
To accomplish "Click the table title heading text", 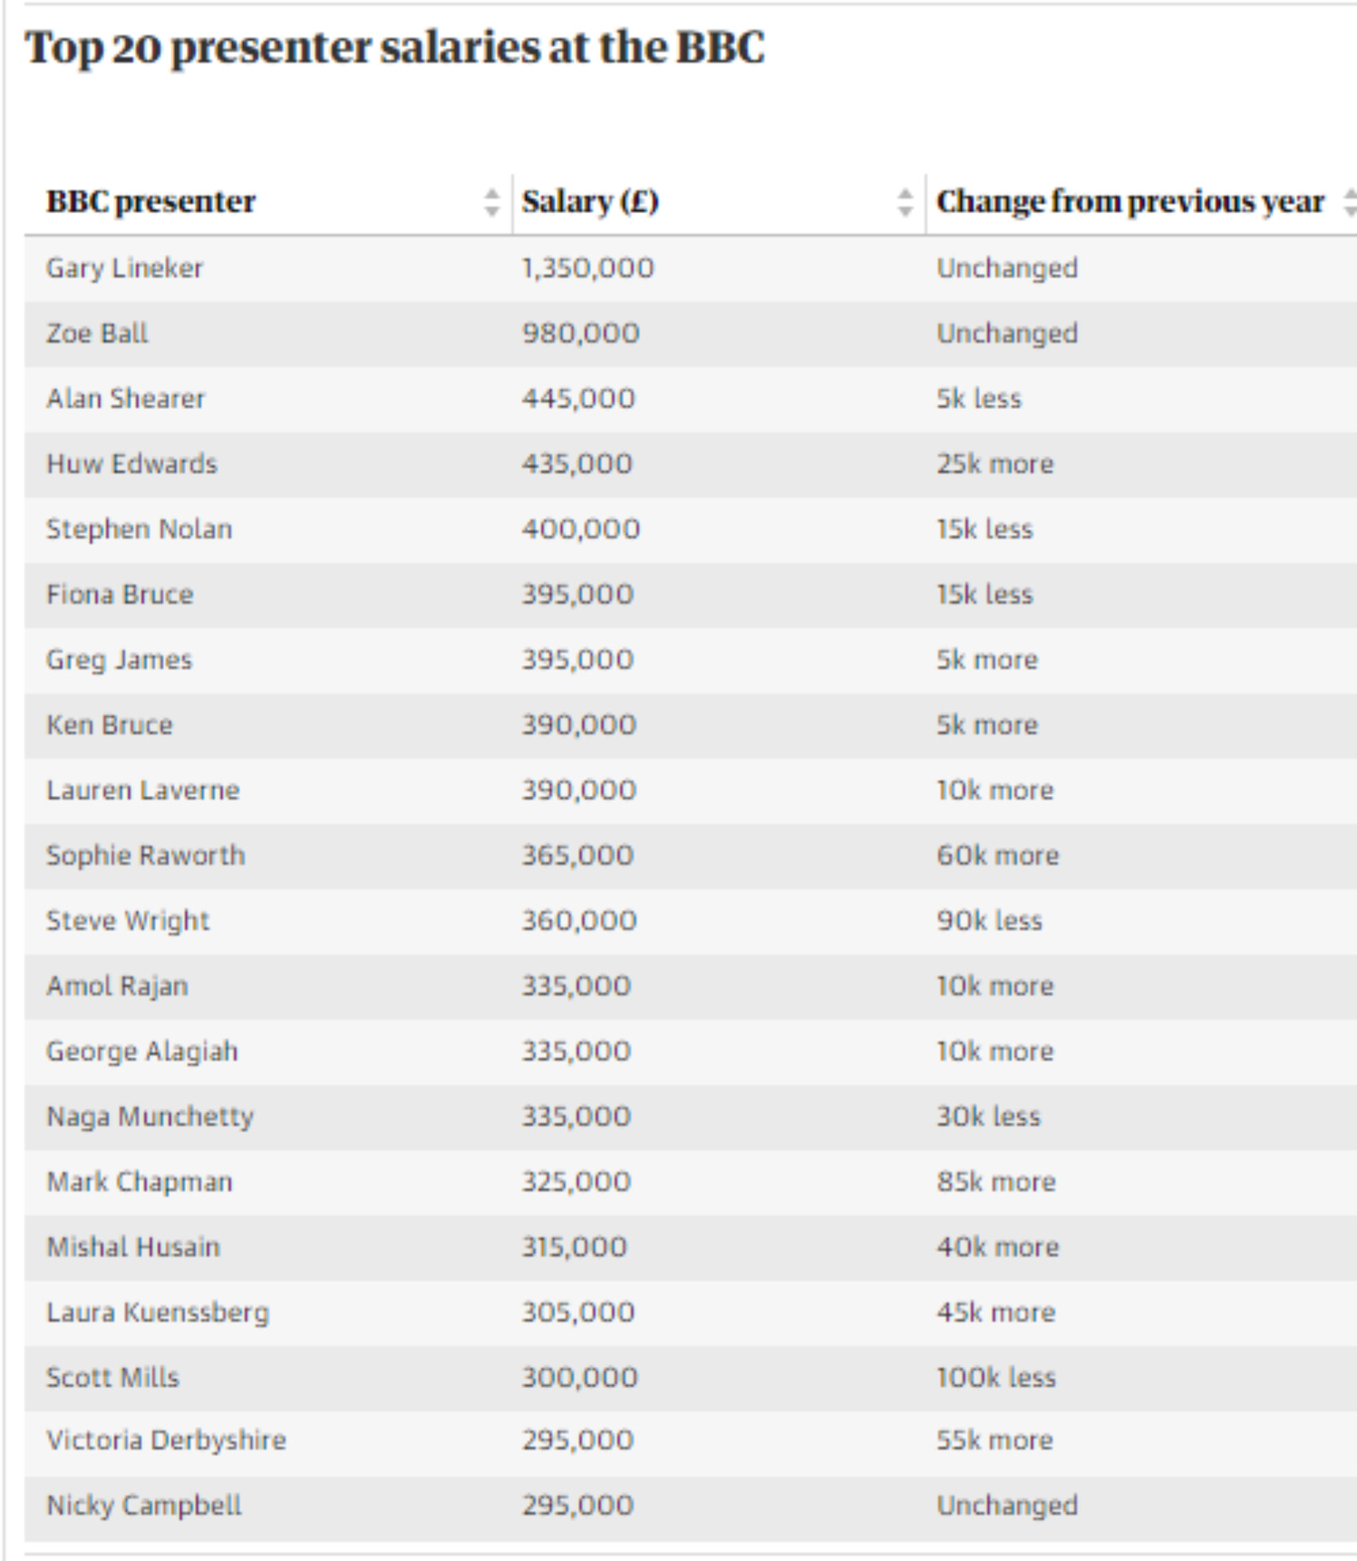I will pyautogui.click(x=395, y=47).
